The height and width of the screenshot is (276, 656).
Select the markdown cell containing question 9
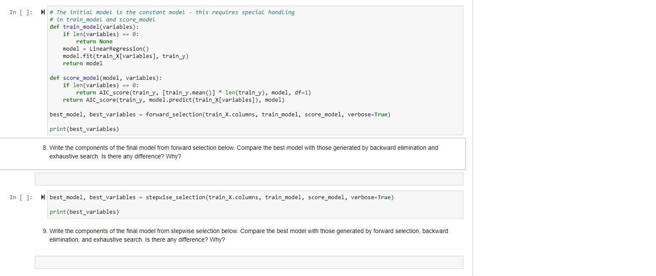[249, 235]
